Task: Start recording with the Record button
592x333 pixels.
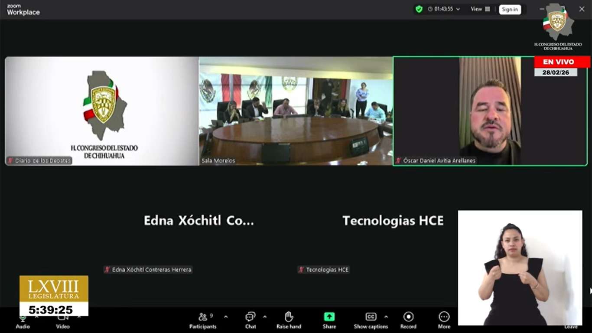Action: pyautogui.click(x=408, y=320)
